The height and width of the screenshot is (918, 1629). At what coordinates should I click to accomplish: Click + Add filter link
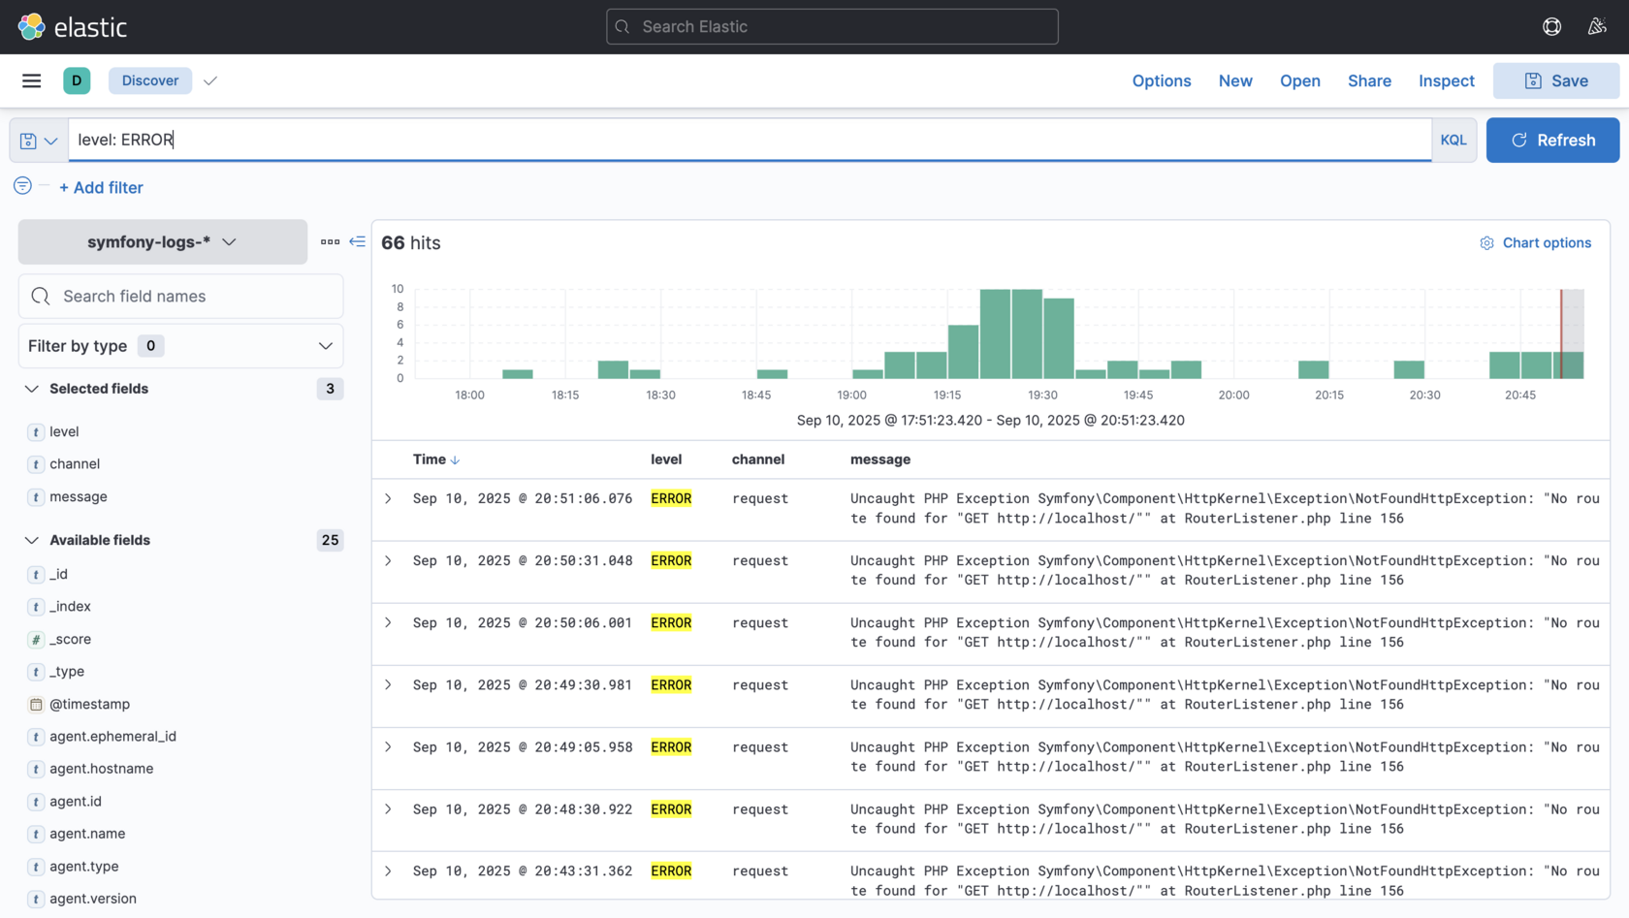tap(101, 188)
